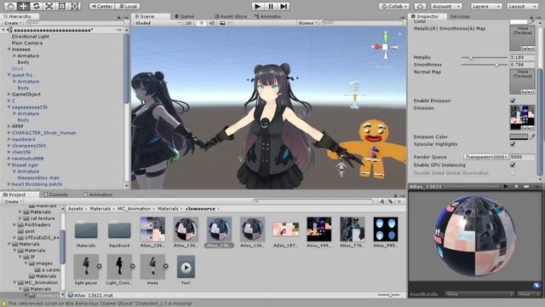Image resolution: width=545 pixels, height=307 pixels.
Task: Toggle scene lighting sun icon
Action: [x=201, y=23]
